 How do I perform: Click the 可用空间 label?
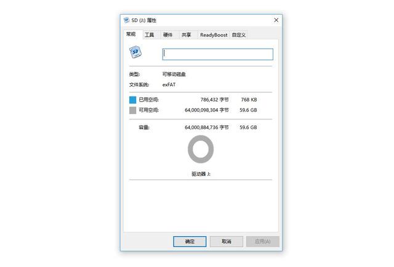tap(149, 110)
